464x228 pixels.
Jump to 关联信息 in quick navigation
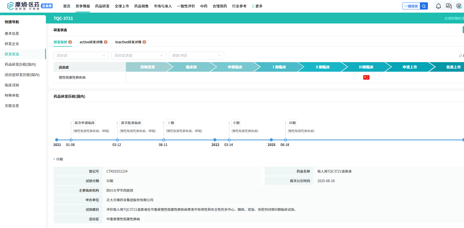[12, 106]
